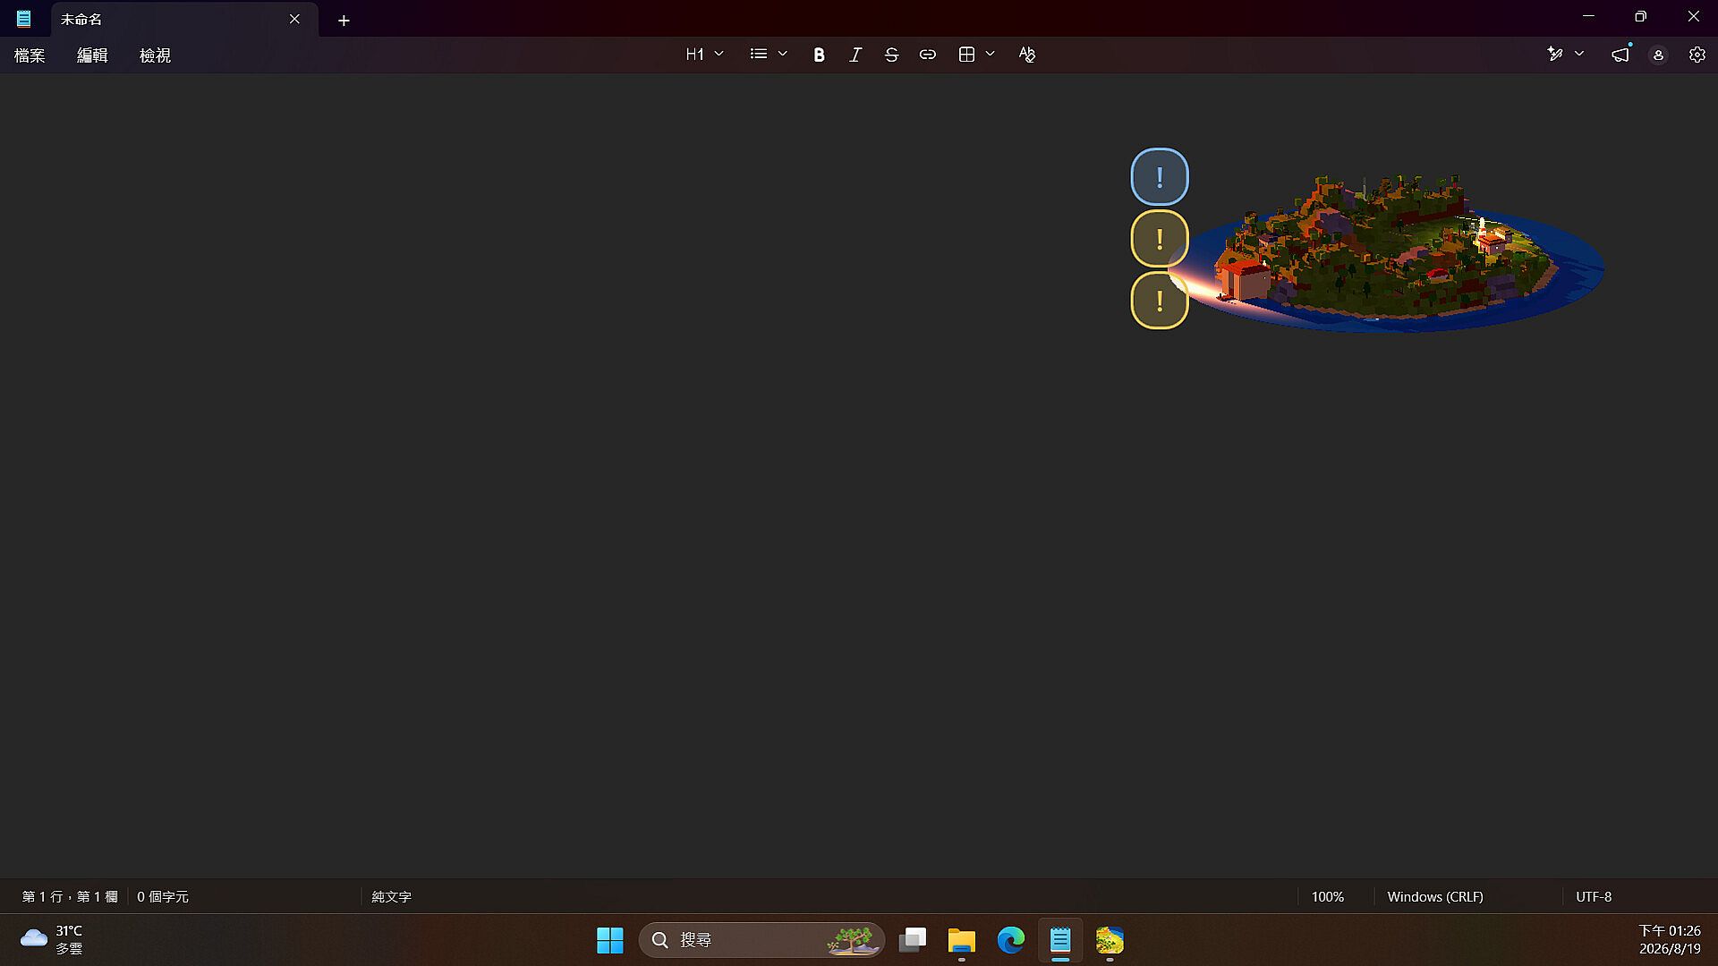The height and width of the screenshot is (966, 1718).
Task: Toggle bold formatting
Action: [819, 55]
